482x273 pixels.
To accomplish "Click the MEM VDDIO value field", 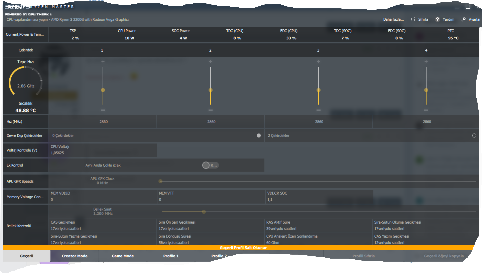I will click(103, 197).
